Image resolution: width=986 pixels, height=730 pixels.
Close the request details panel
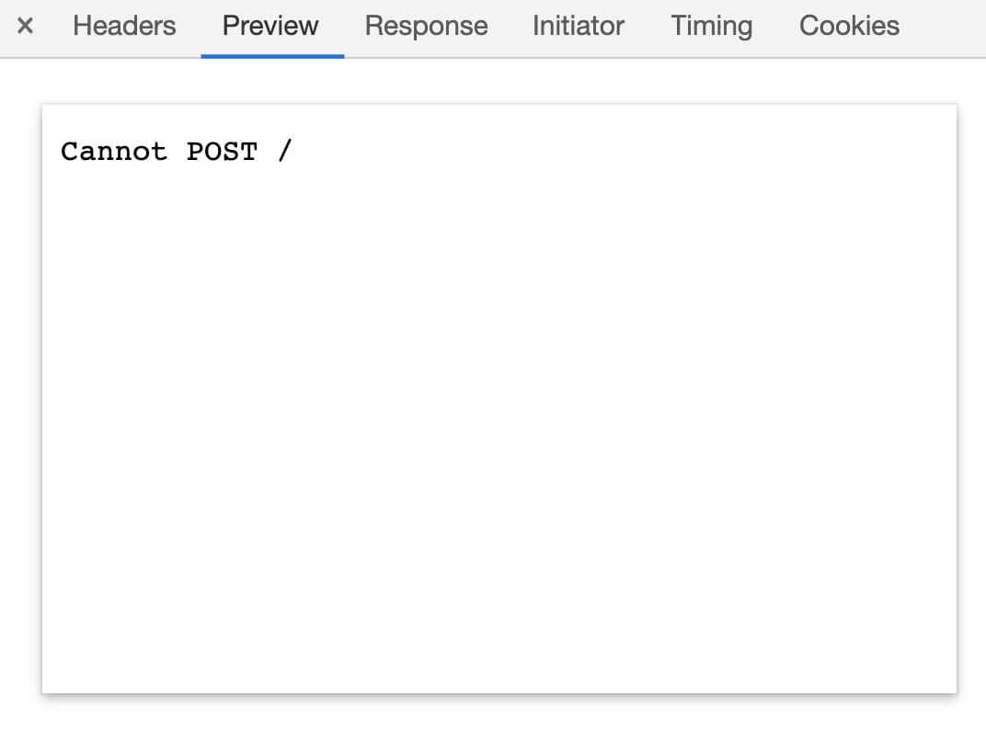(25, 27)
